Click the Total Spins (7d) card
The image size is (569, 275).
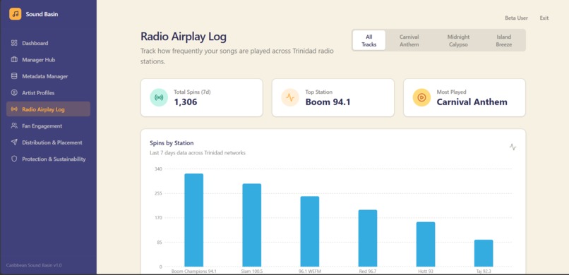pyautogui.click(x=201, y=97)
